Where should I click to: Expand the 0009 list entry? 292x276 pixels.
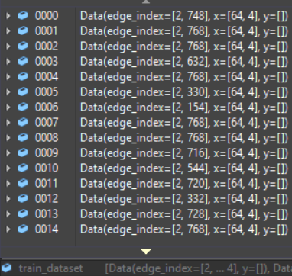point(8,153)
